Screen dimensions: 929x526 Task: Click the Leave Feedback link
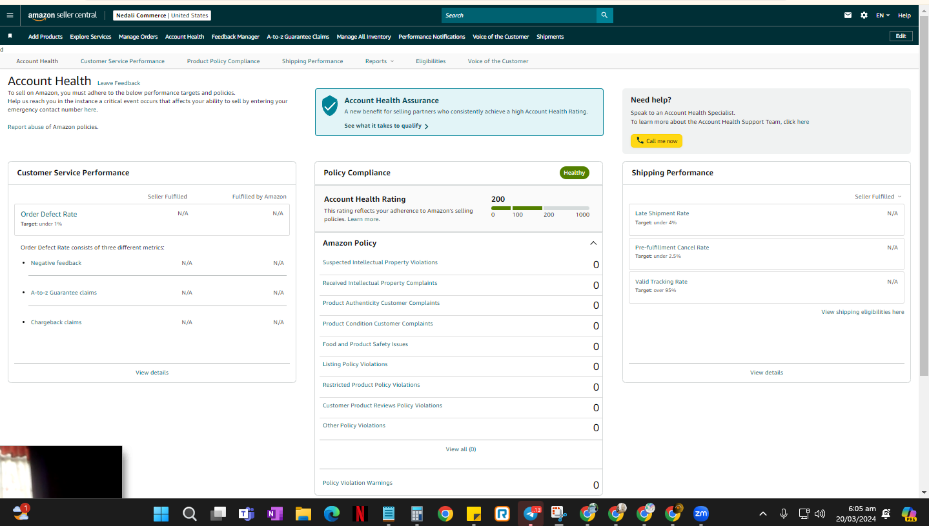[119, 83]
